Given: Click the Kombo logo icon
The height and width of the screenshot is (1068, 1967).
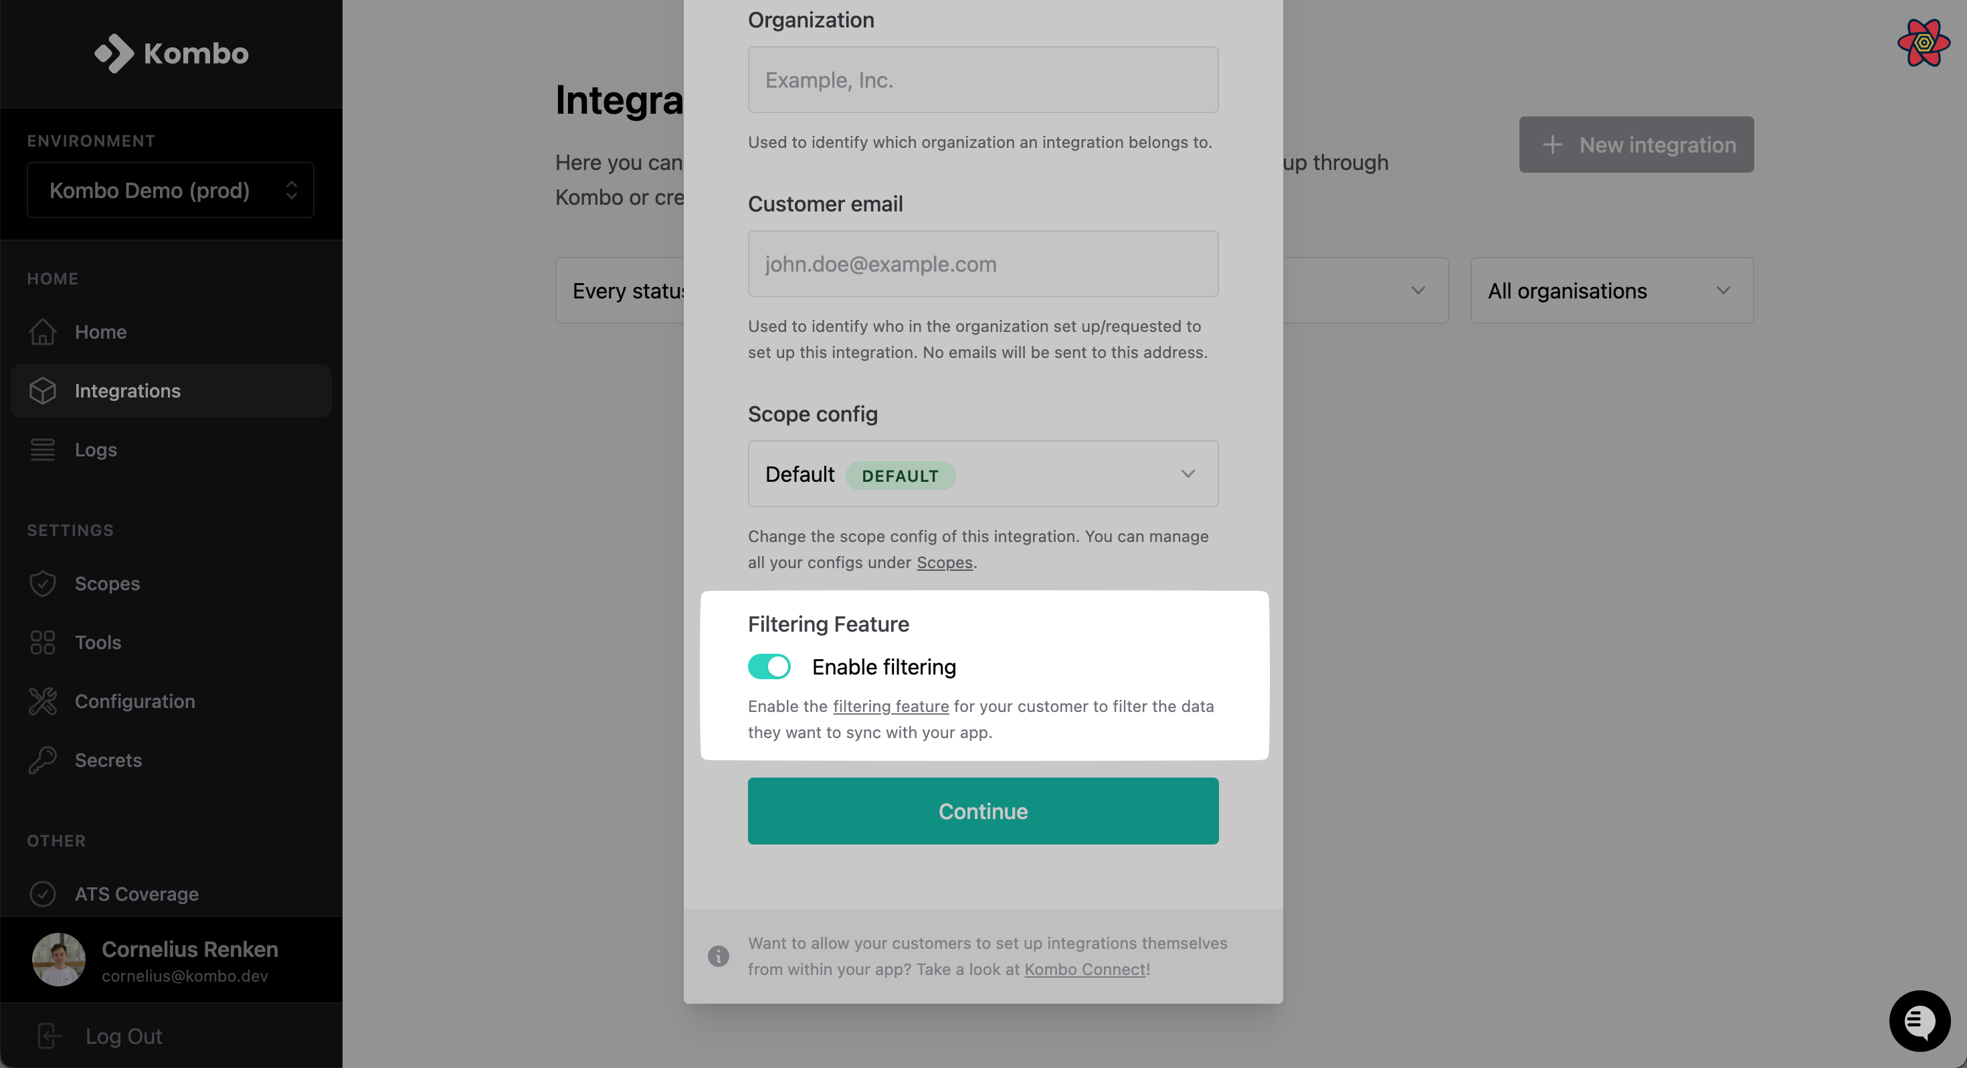Looking at the screenshot, I should 114,53.
